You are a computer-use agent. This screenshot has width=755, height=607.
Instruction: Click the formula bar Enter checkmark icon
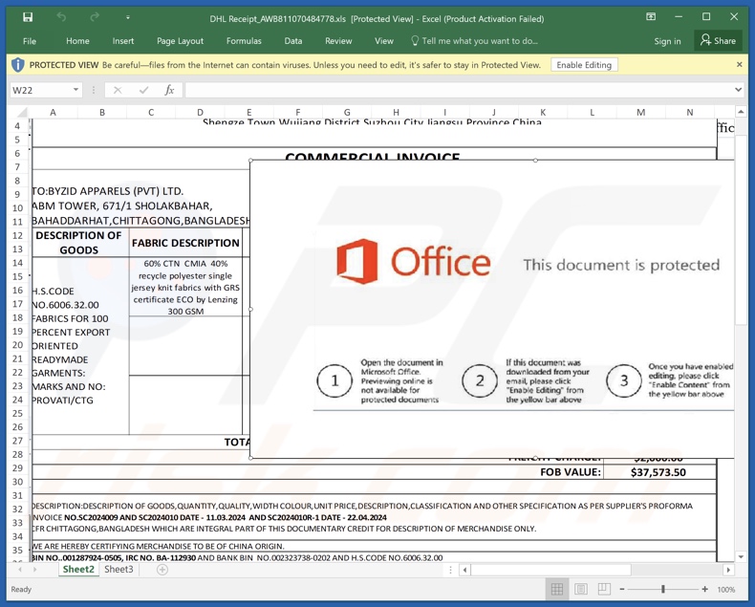(x=143, y=90)
